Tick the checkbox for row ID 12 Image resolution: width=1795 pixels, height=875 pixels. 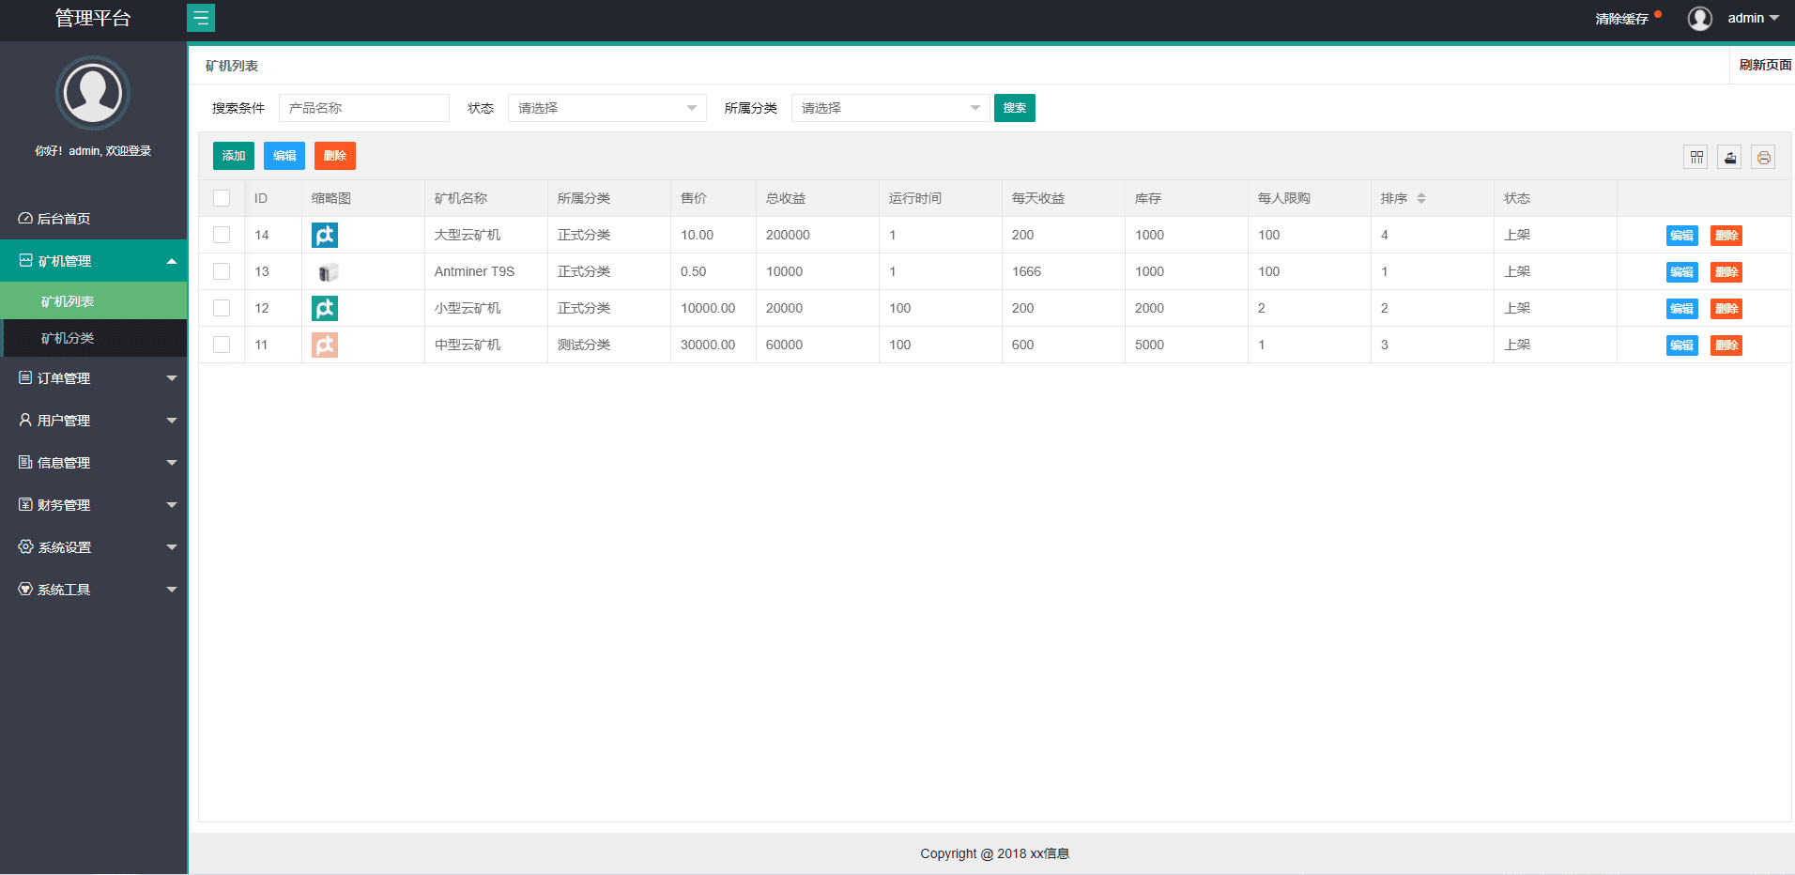pos(222,308)
